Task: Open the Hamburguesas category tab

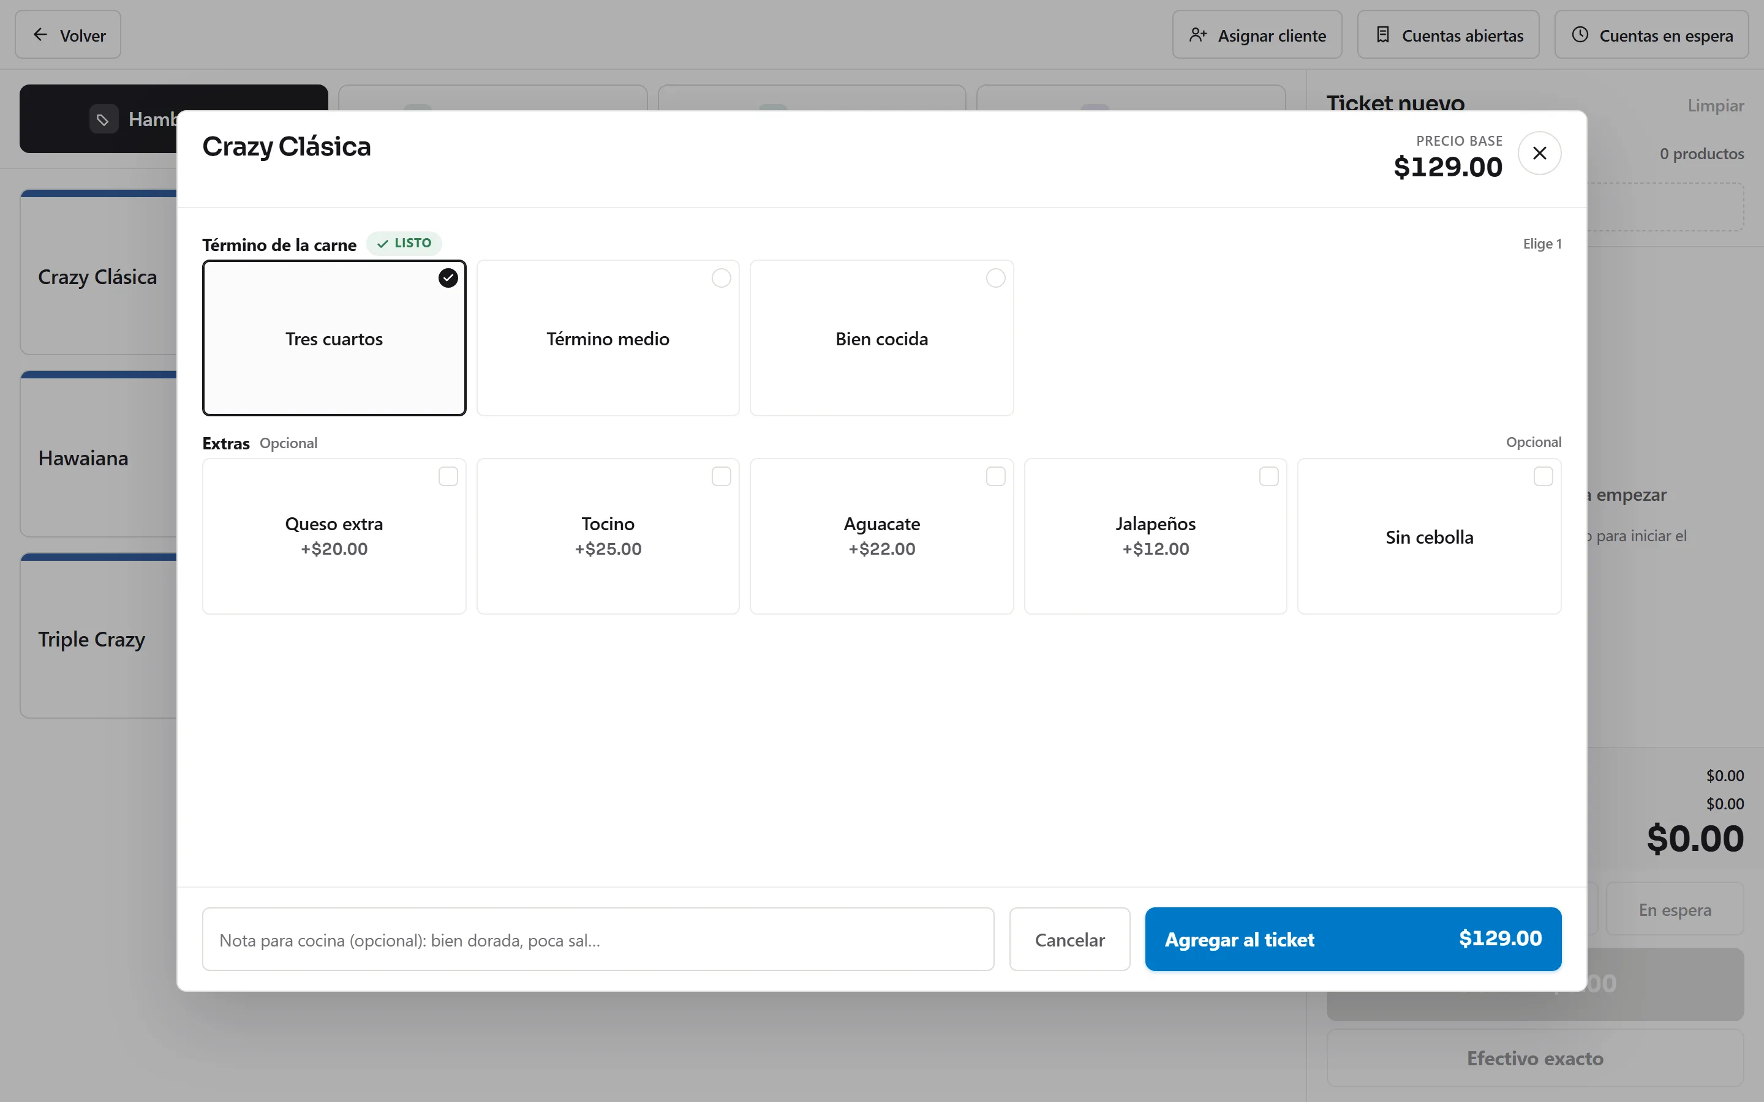Action: click(173, 119)
